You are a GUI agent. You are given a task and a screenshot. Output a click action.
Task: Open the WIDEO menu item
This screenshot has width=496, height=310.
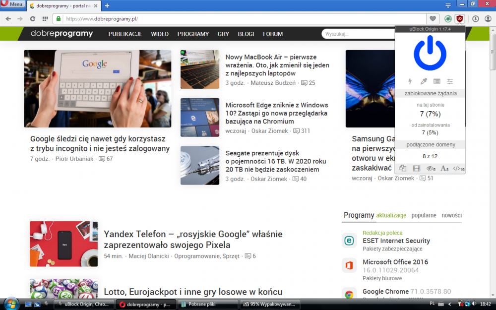point(160,34)
